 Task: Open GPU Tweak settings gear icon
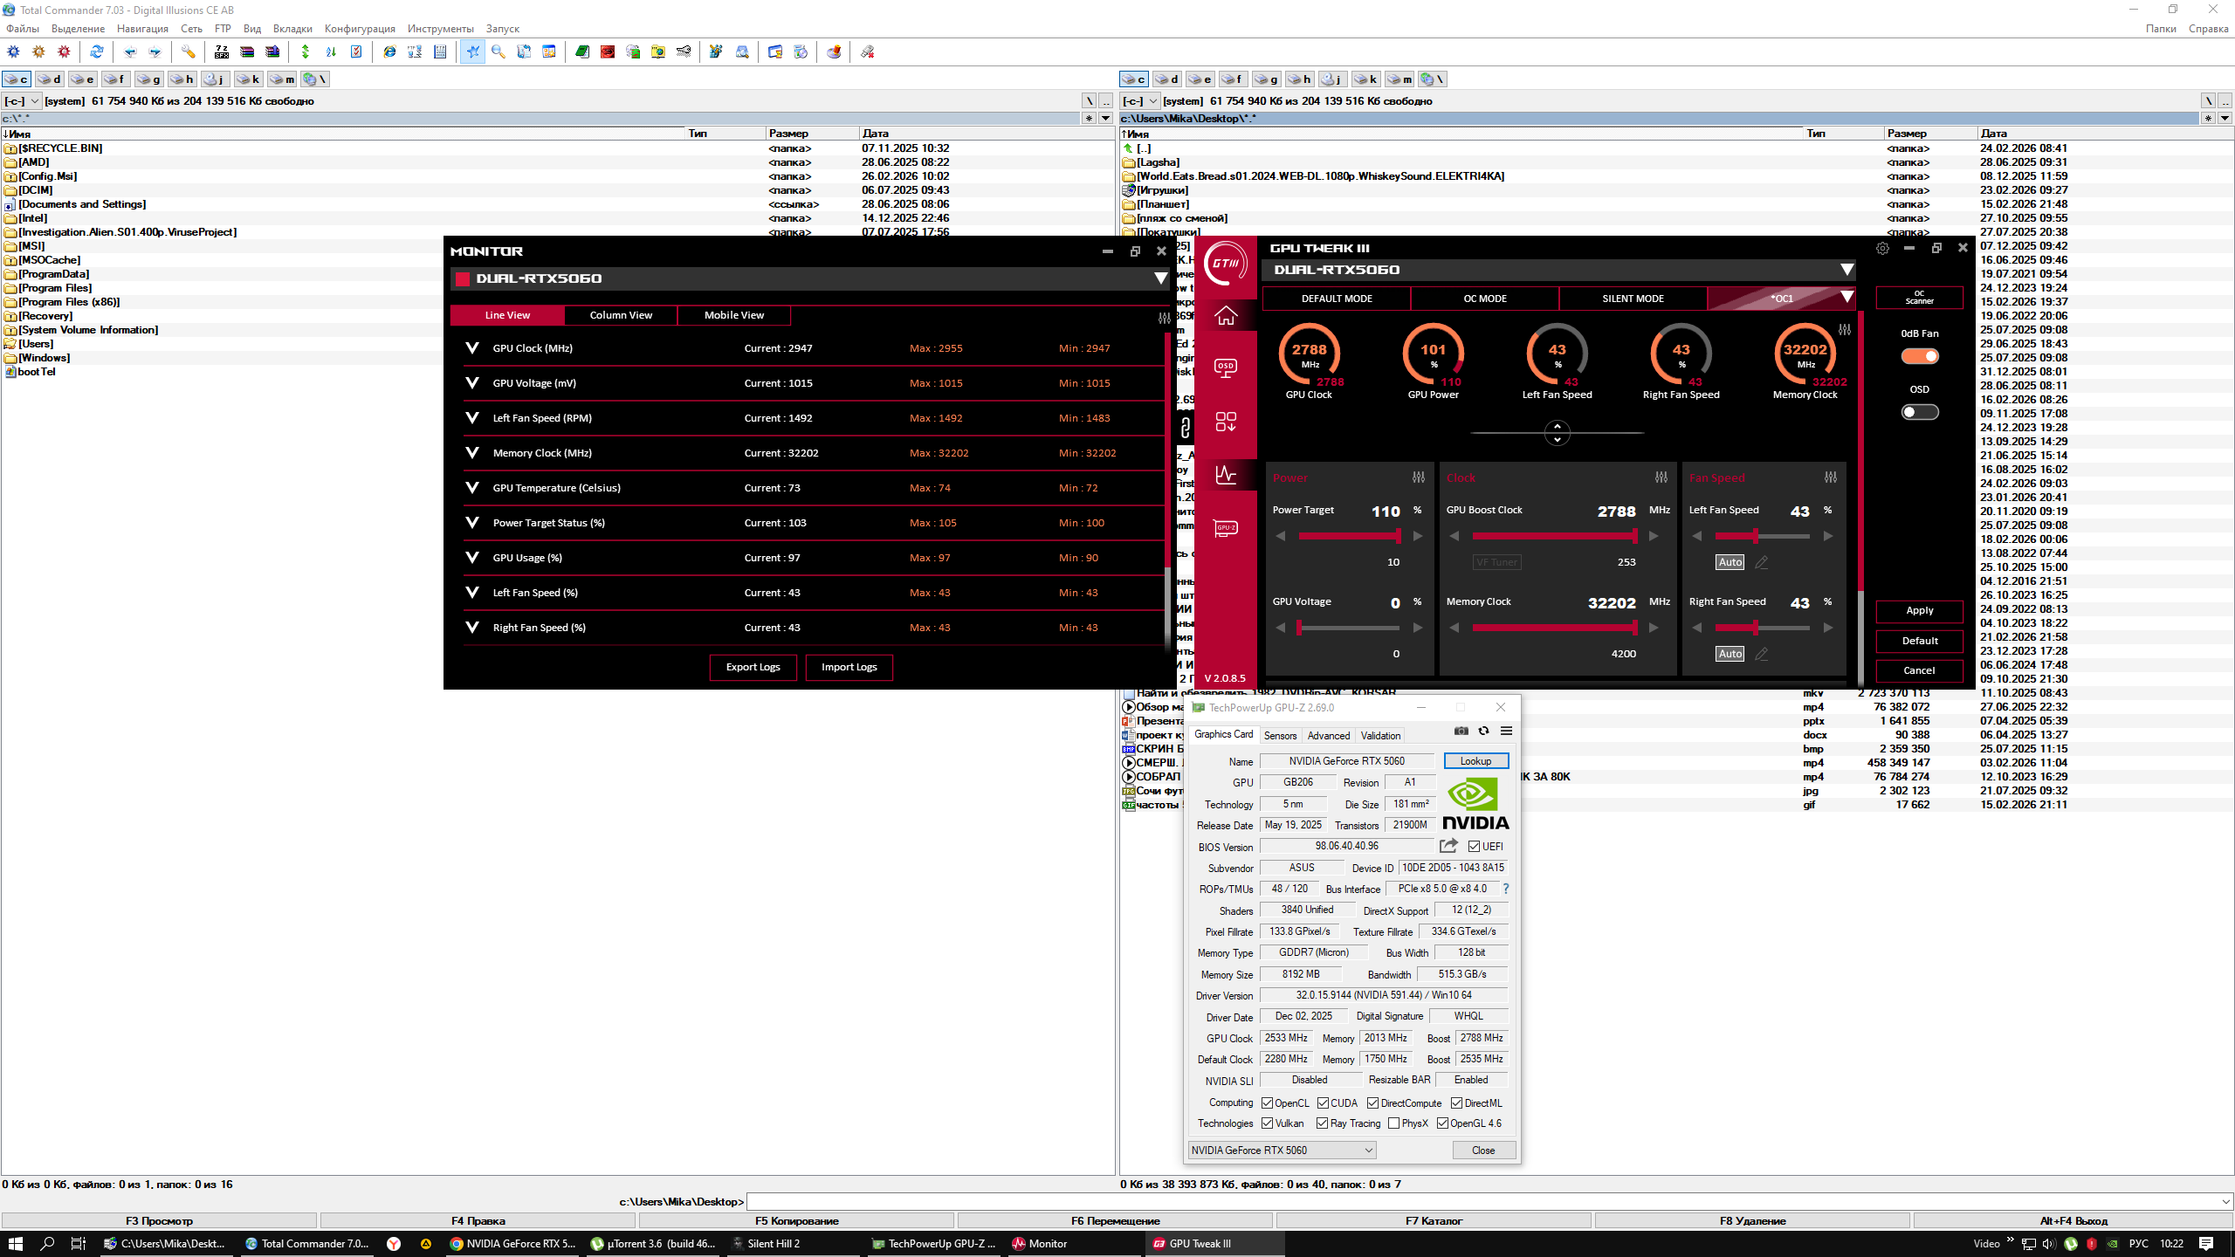click(x=1882, y=249)
